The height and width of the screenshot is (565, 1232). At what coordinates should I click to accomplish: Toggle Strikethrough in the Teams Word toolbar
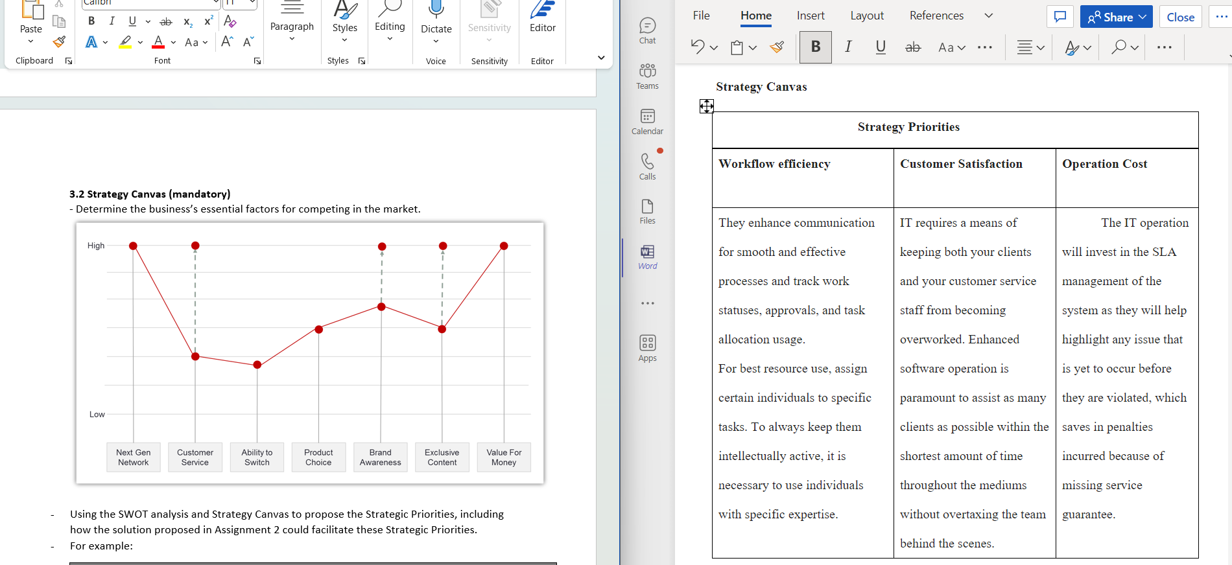[913, 47]
